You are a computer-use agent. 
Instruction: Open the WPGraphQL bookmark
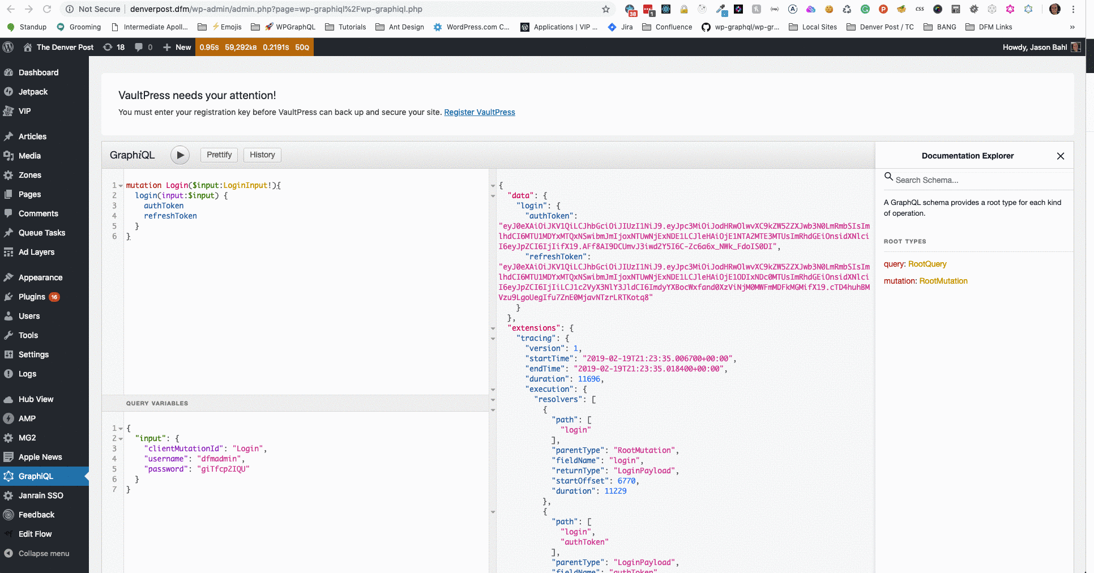point(289,27)
